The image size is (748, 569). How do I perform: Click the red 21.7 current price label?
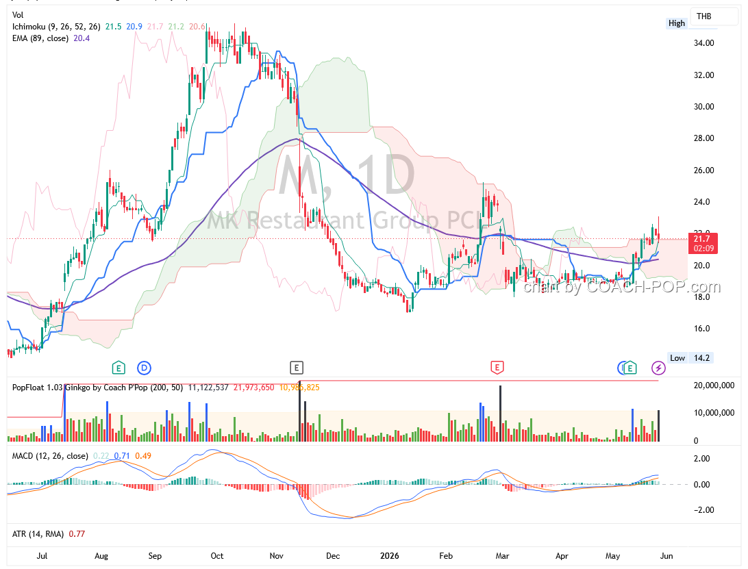pyautogui.click(x=703, y=243)
